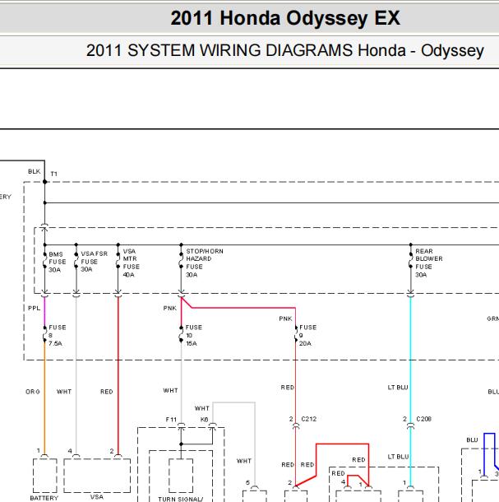499x502 pixels.
Task: Click the 'BLU' label beside dark blue wire
Action: (472, 440)
